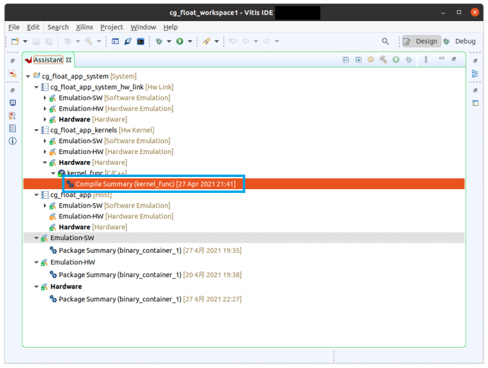The height and width of the screenshot is (368, 488).
Task: Switch to the Design perspective
Action: pos(421,41)
